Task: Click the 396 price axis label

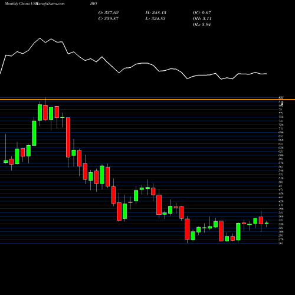Action: click(x=281, y=209)
